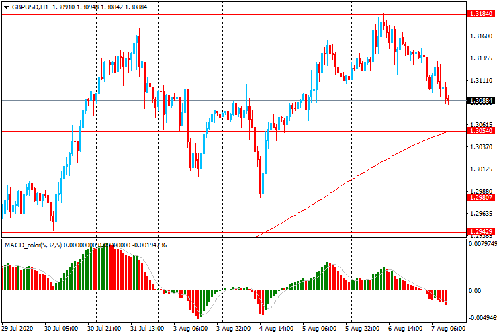Click the OHLC open value 1.30910

click(x=63, y=7)
